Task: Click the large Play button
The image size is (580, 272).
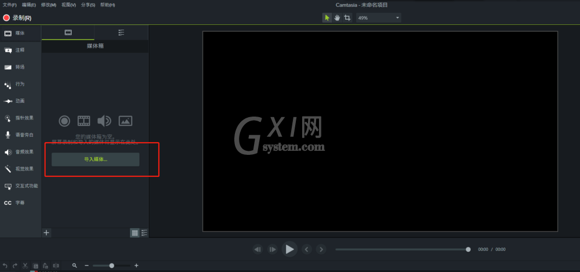Action: click(289, 249)
